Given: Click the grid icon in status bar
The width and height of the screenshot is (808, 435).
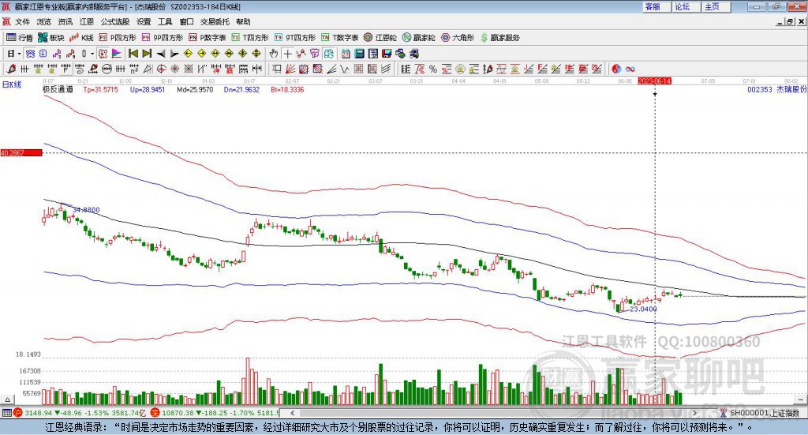Looking at the screenshot, I should pos(6,413).
